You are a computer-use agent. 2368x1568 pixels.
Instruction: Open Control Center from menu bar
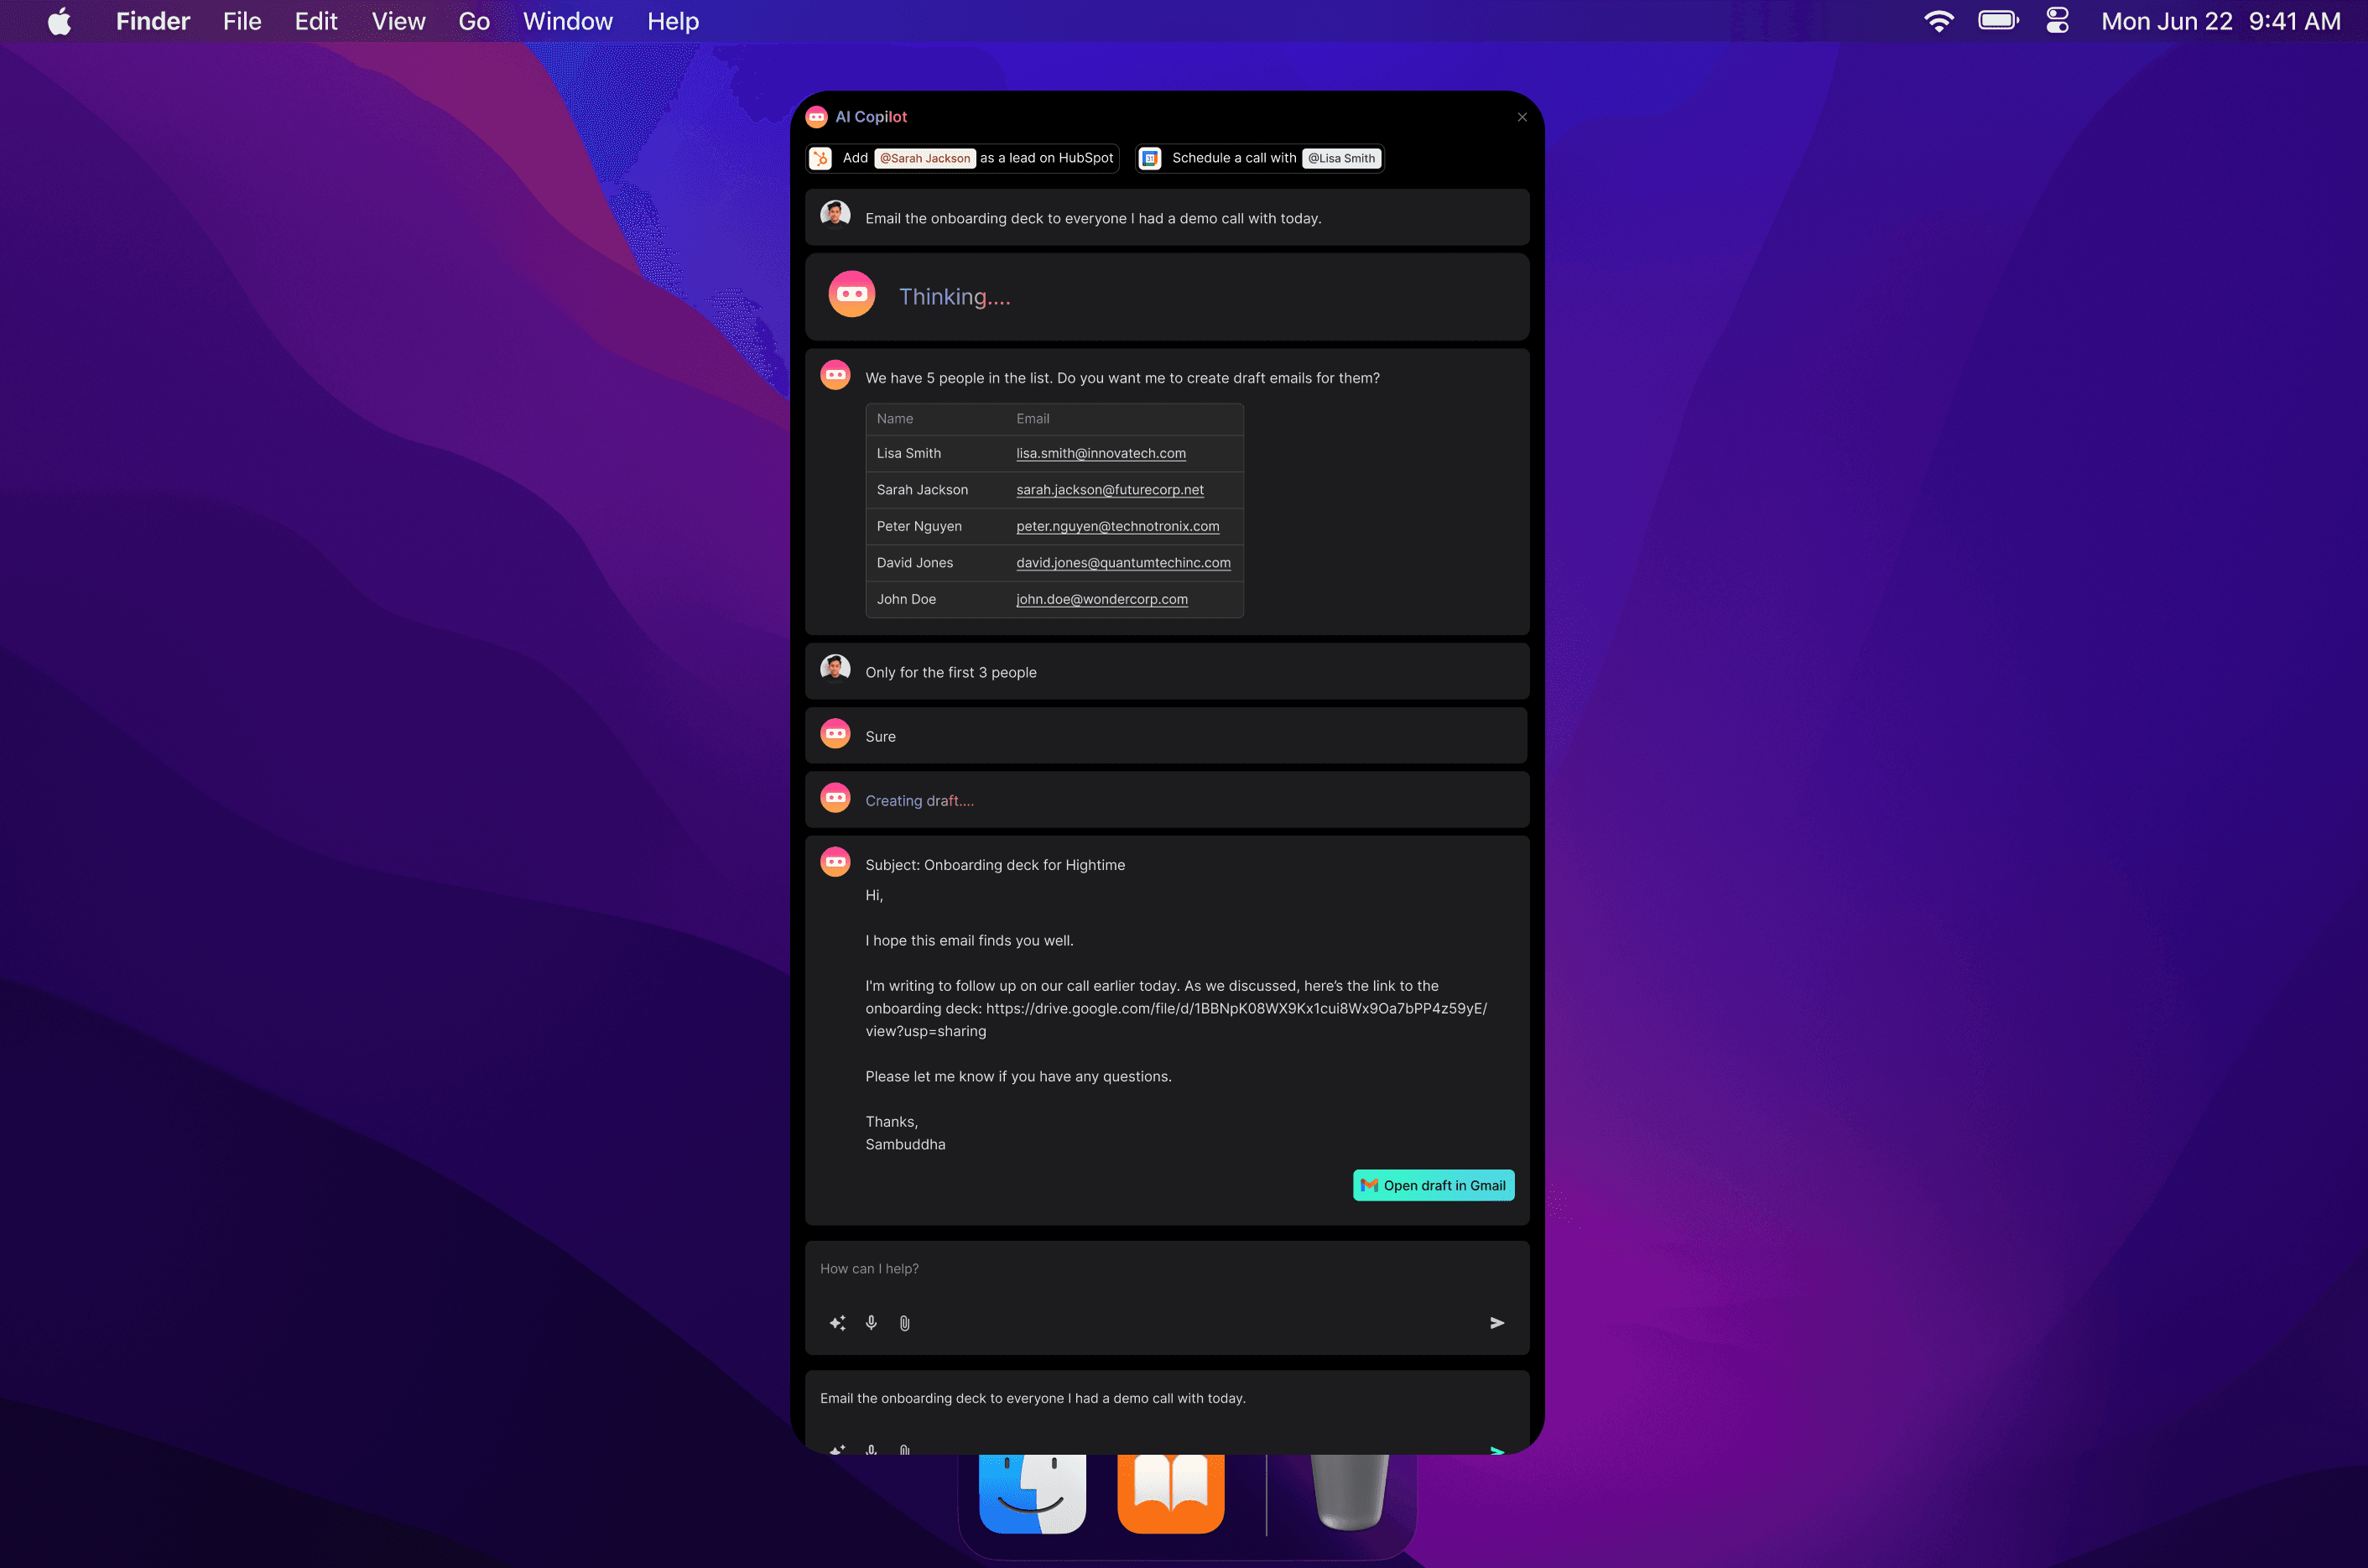(x=2058, y=21)
